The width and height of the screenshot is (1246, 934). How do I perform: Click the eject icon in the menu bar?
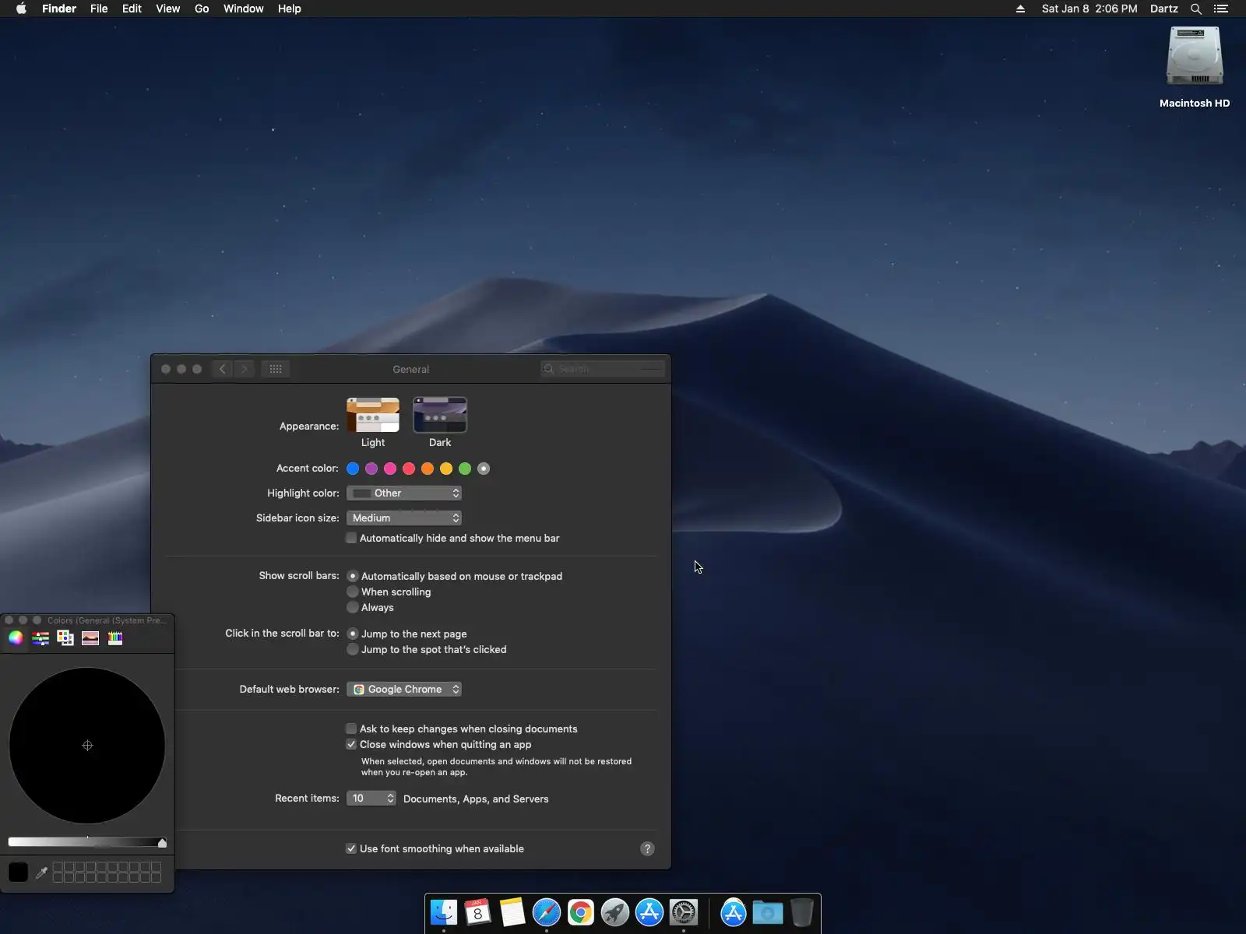pyautogui.click(x=1020, y=9)
